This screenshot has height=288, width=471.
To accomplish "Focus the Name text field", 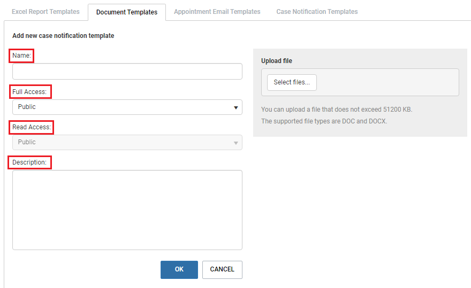I will tap(127, 72).
